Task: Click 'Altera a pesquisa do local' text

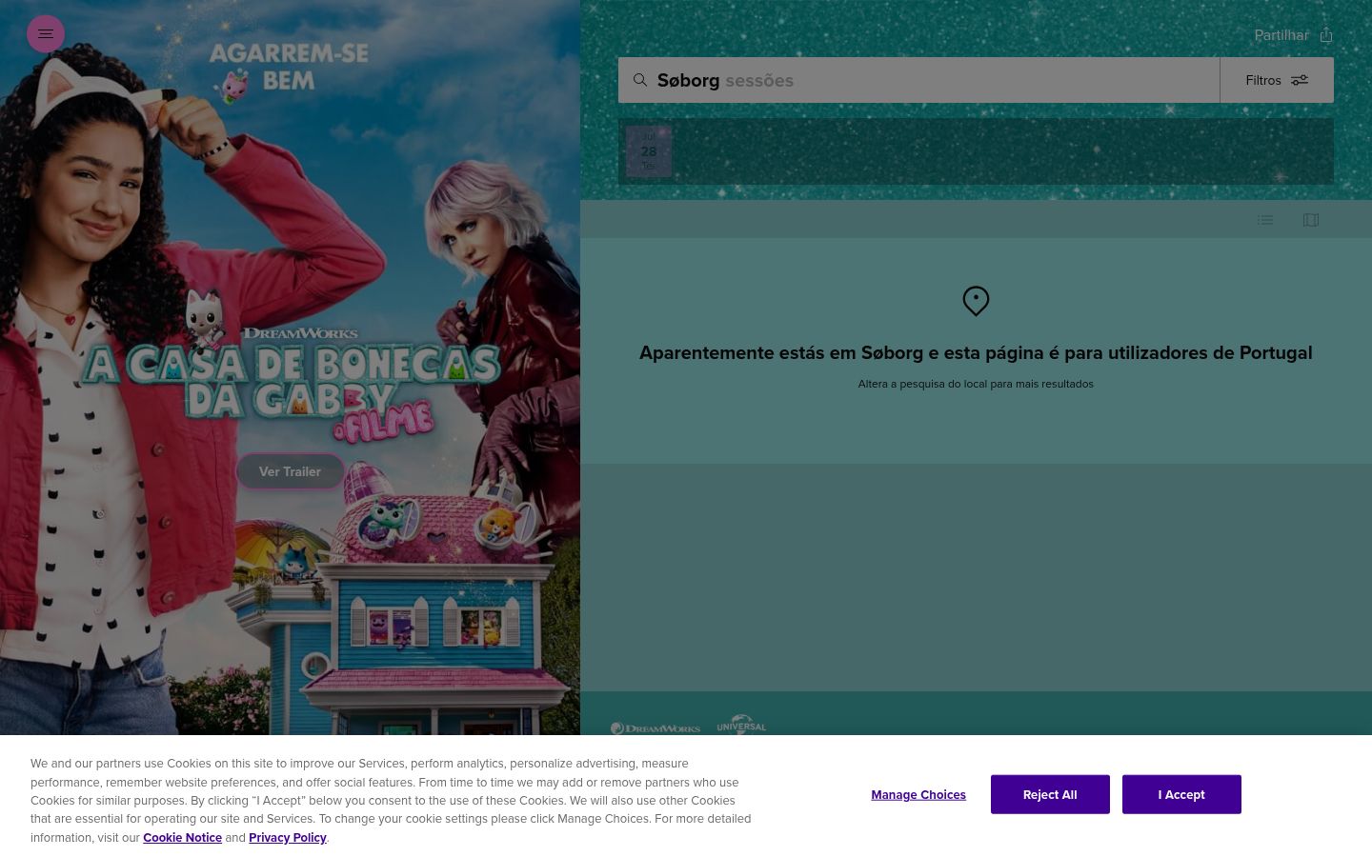Action: 976,384
